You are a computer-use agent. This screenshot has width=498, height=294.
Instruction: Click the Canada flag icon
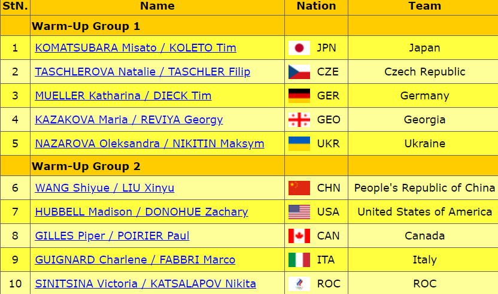299,236
